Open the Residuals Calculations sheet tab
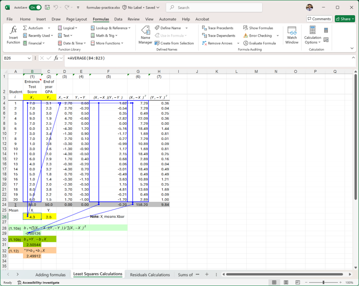 point(150,274)
